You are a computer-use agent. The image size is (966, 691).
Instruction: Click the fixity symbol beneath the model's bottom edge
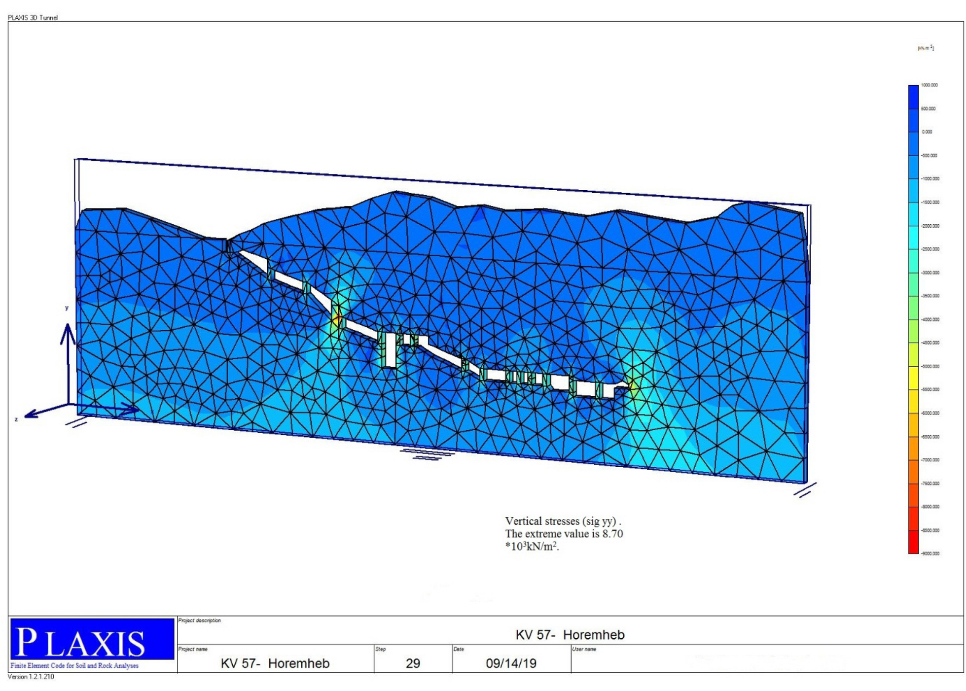tap(427, 454)
